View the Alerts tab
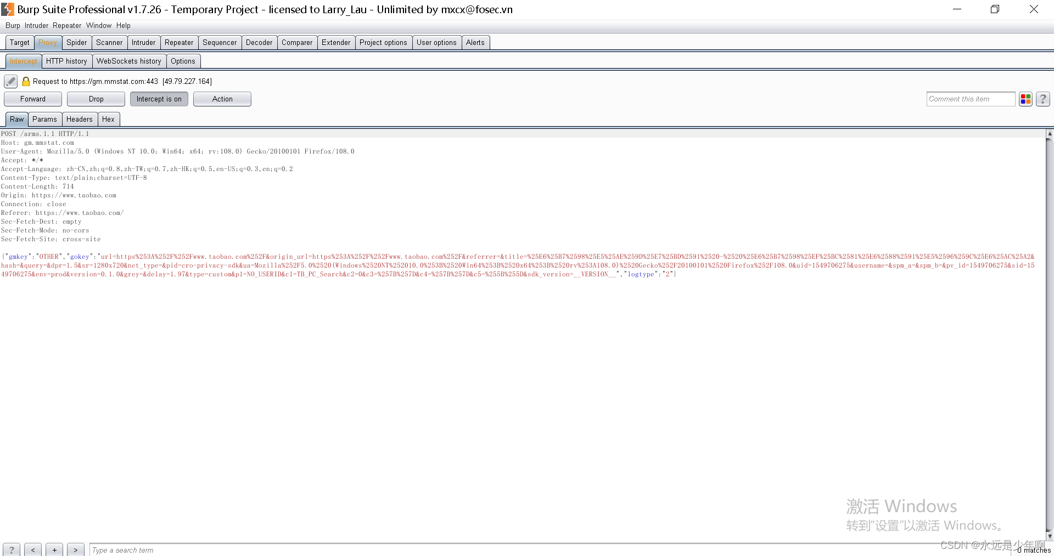 tap(475, 43)
